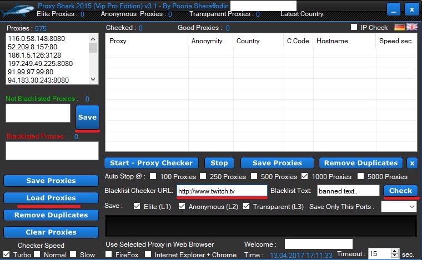The image size is (422, 260).
Task: Toggle the 1000 Proxies auto stop checkbox
Action: coord(304,176)
